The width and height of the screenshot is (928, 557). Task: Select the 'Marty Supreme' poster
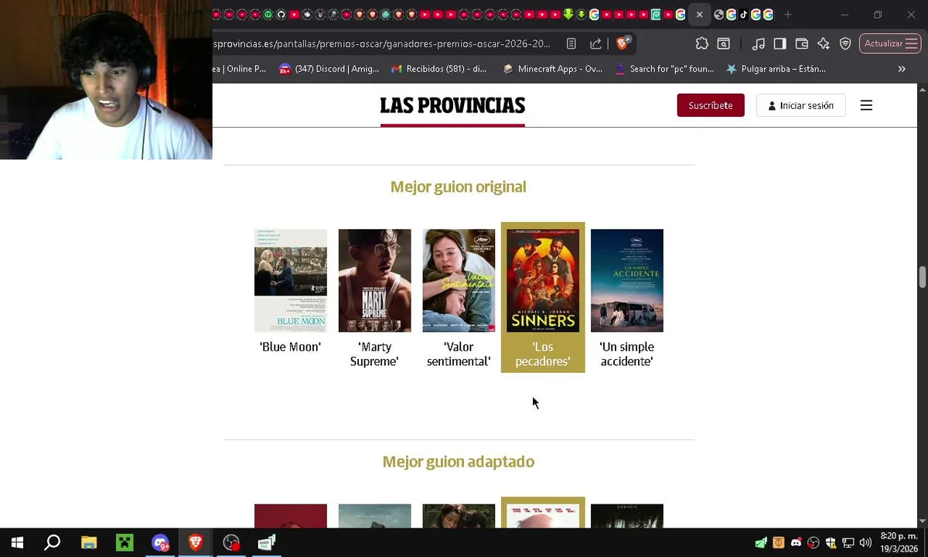[x=375, y=280]
